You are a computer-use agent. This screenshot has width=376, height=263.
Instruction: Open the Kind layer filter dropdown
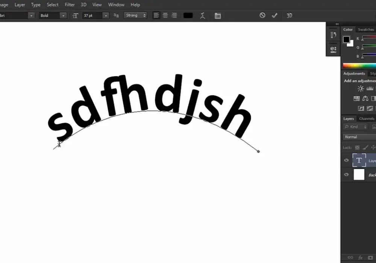pyautogui.click(x=355, y=127)
